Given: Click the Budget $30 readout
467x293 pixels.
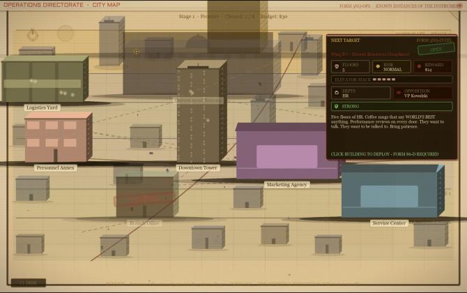Looking at the screenshot, I should tap(274, 16).
